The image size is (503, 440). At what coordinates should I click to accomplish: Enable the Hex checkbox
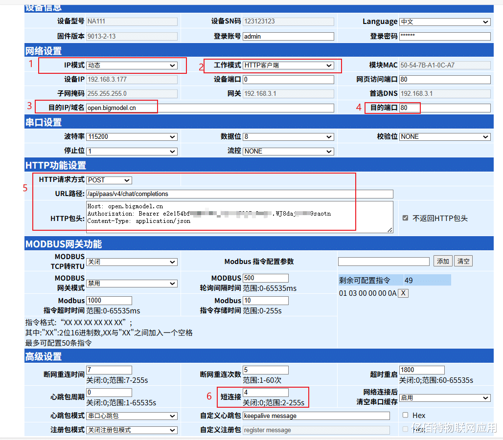coord(405,415)
